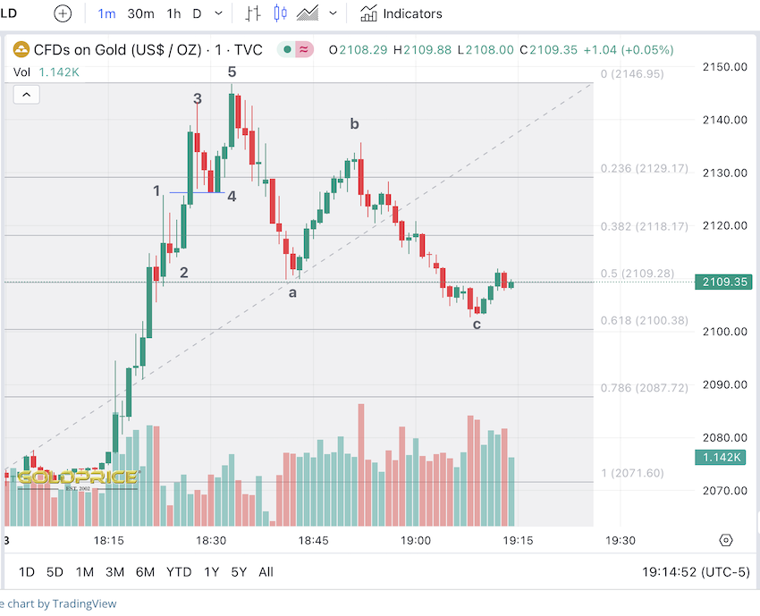
Task: Open chart settings gear icon
Action: coord(725,540)
